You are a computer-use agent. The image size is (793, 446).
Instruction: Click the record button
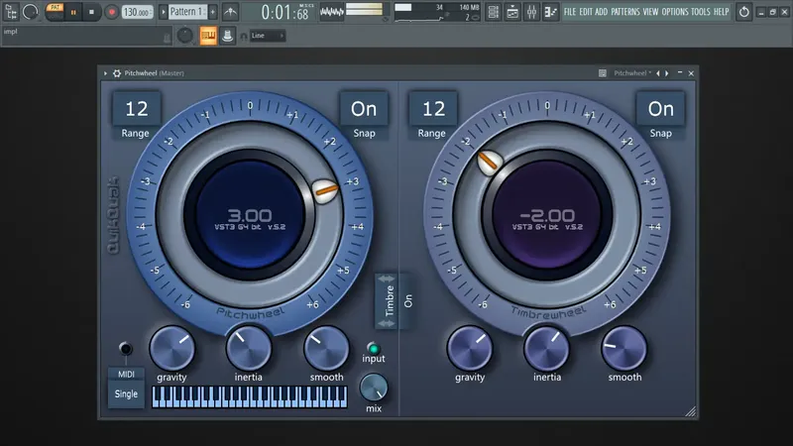click(111, 12)
